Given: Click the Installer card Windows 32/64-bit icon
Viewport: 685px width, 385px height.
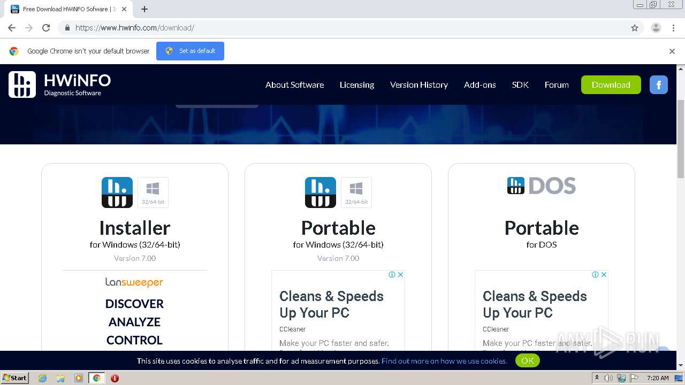Looking at the screenshot, I should click(x=153, y=192).
